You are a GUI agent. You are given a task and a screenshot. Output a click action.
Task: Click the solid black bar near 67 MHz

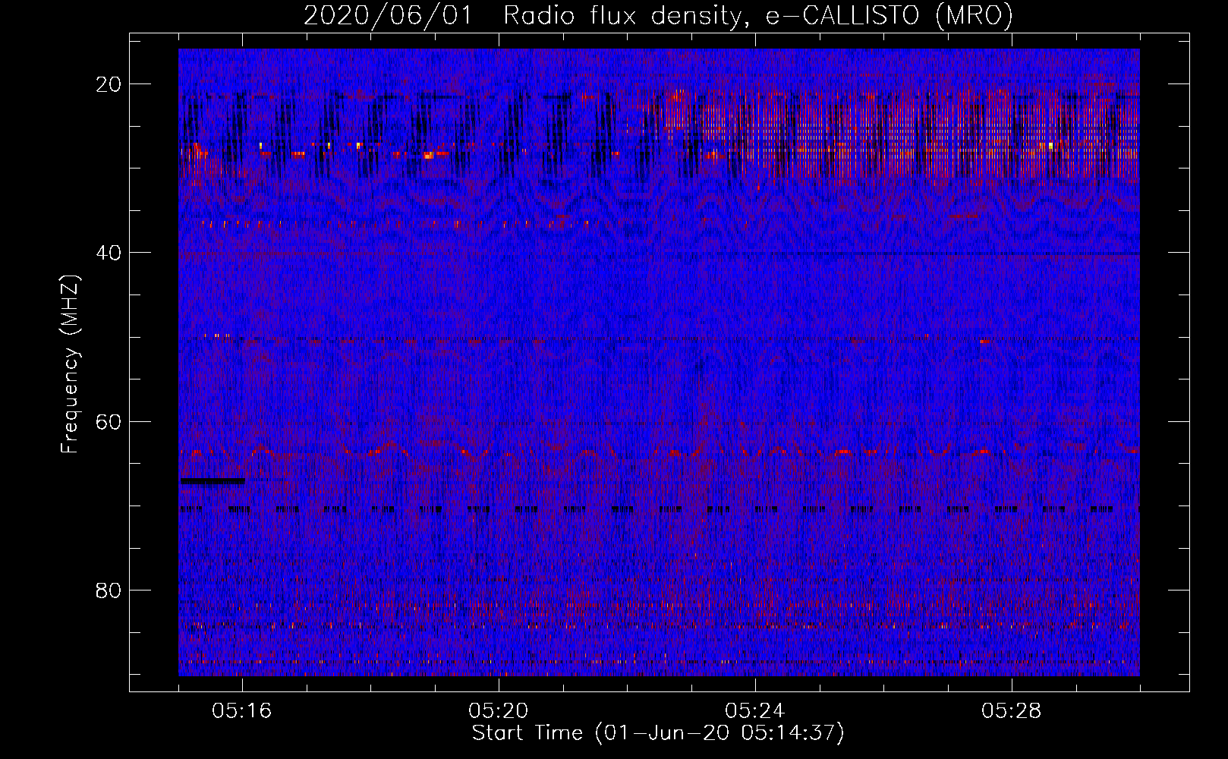213,480
